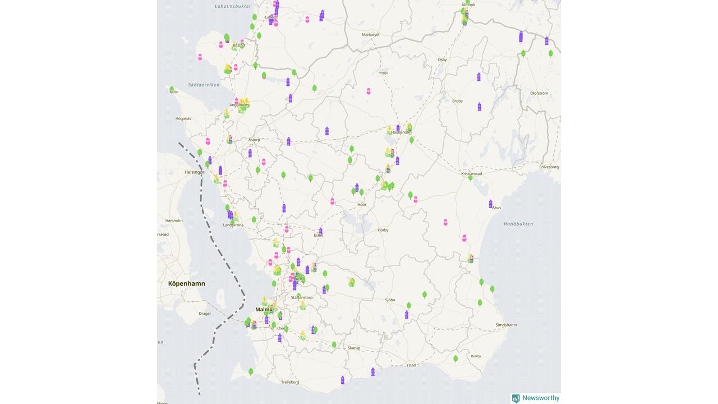Select the green tree marker north of Simrishamn
This screenshot has height=404, width=718.
point(492,289)
